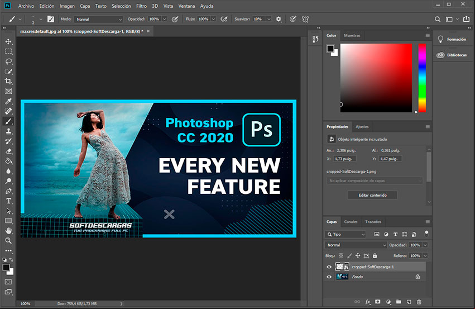Viewport: 475px width, 309px height.
Task: Close the maxresdefault.jpg document tab
Action: point(148,31)
